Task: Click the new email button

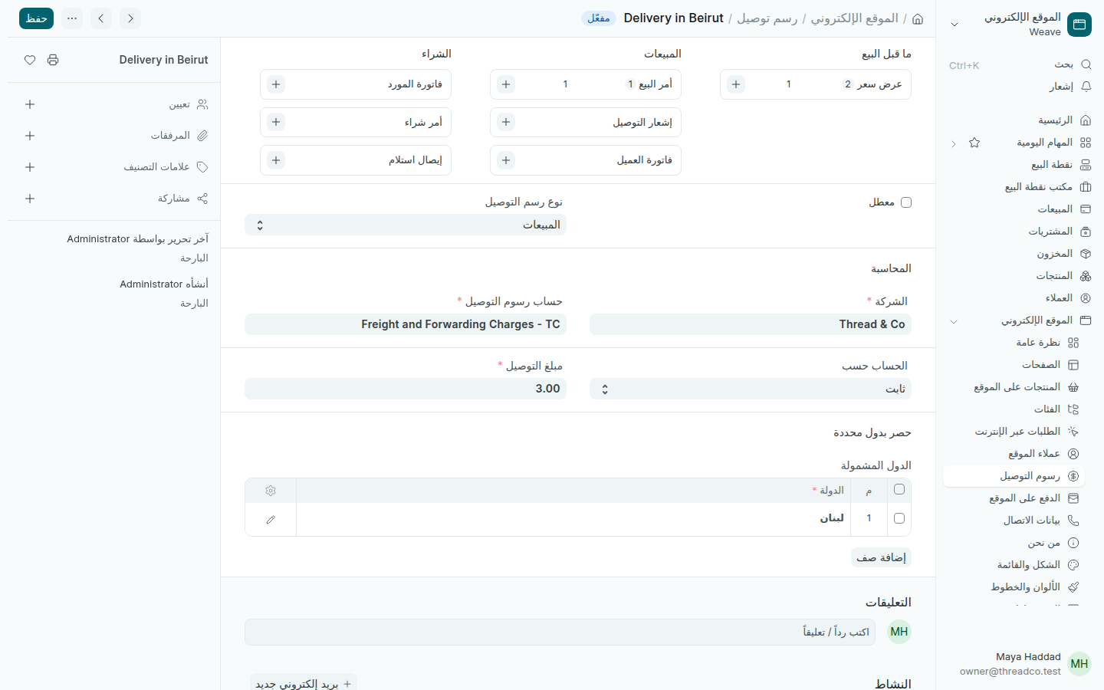Action: pos(304,683)
